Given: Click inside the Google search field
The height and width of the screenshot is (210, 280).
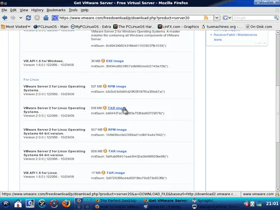Looking at the screenshot, I should [x=253, y=18].
